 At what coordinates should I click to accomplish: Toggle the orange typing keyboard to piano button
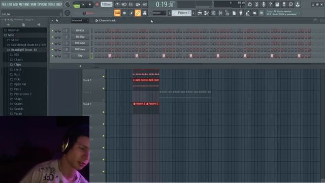[x=117, y=13]
